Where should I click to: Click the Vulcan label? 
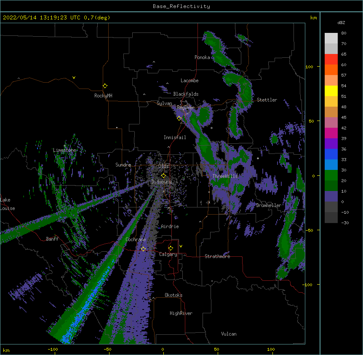click(229, 334)
